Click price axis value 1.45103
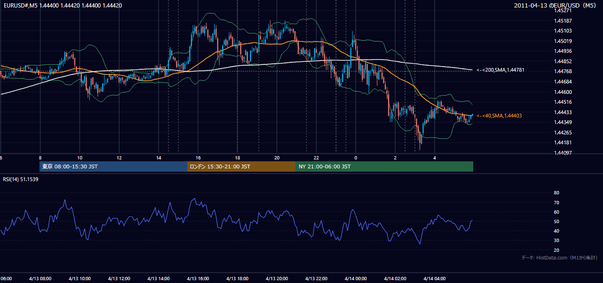 tap(563, 31)
